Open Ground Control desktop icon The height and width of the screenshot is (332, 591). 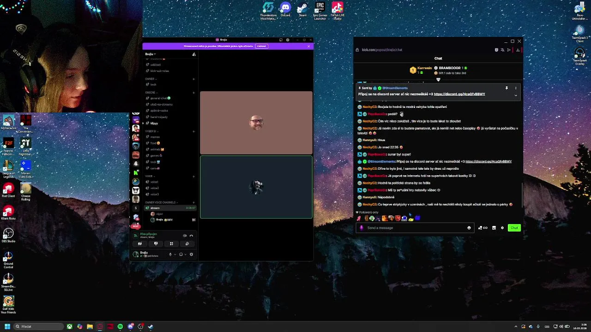pyautogui.click(x=8, y=260)
